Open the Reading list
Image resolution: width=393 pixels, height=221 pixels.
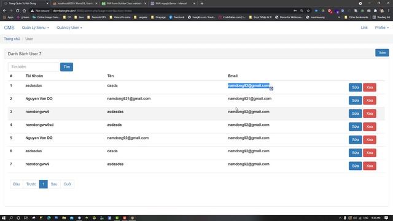click(381, 17)
